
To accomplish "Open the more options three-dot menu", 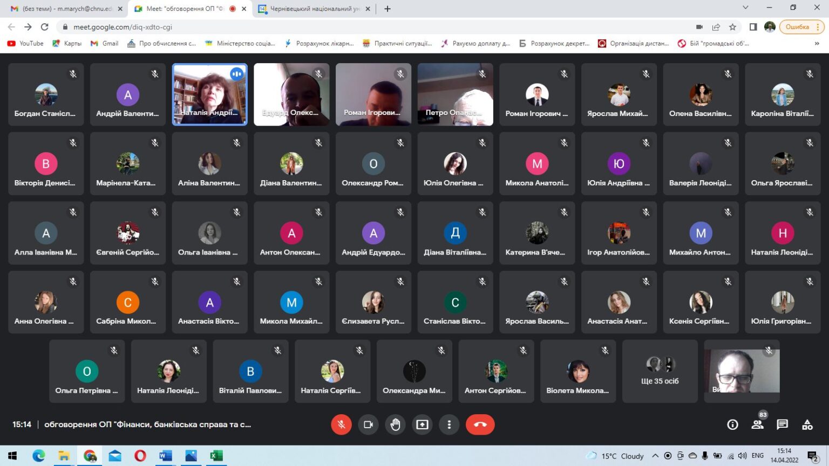I will pyautogui.click(x=449, y=424).
